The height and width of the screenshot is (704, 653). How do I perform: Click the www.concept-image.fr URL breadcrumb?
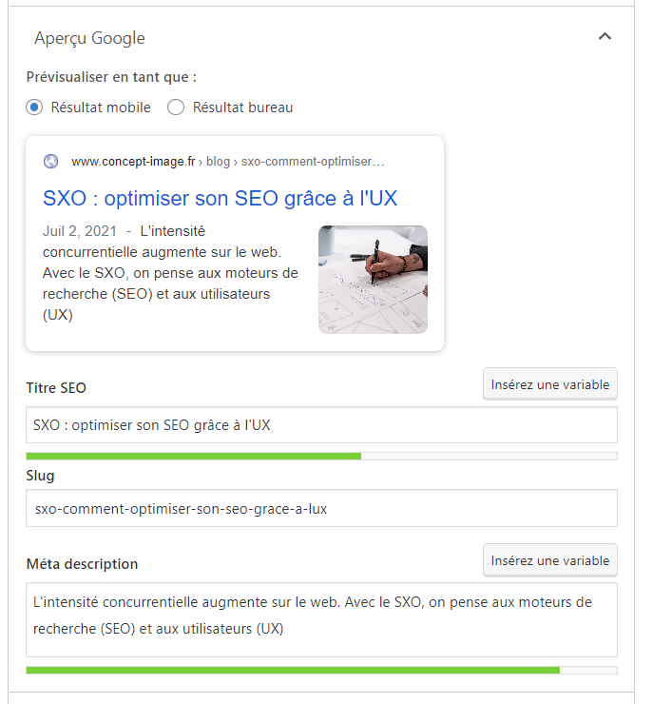pos(133,161)
